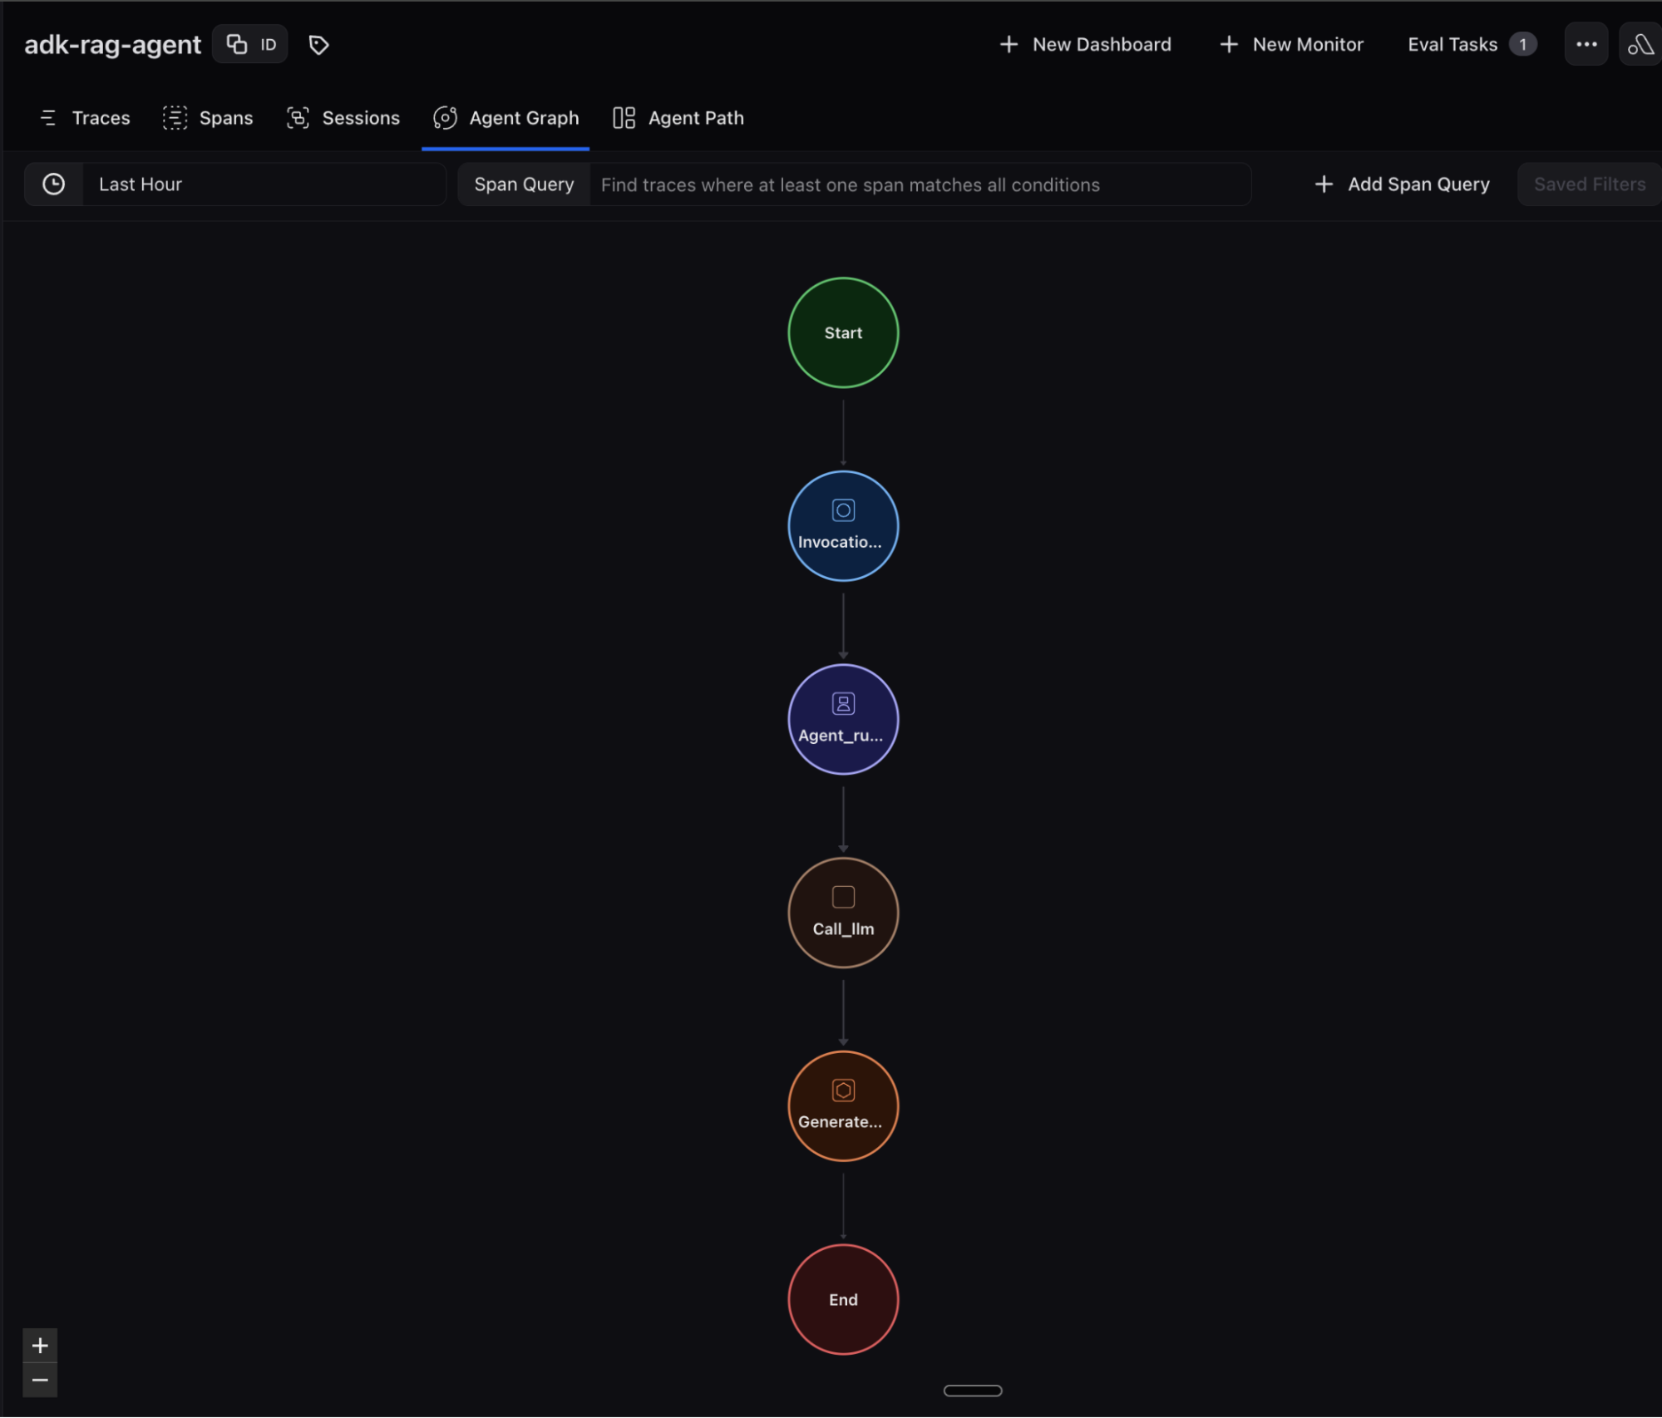The height and width of the screenshot is (1418, 1662).
Task: Select the Invocation node in graph
Action: 843,526
